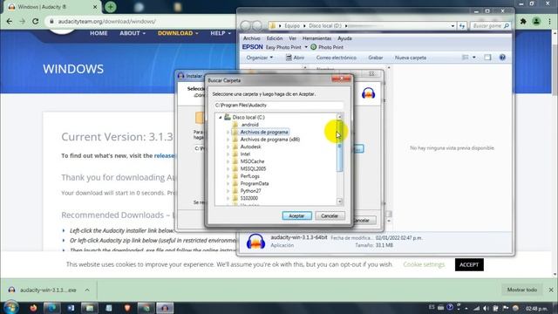Open the Organizar dropdown in Explorer
This screenshot has width=558, height=314.
pos(260,58)
